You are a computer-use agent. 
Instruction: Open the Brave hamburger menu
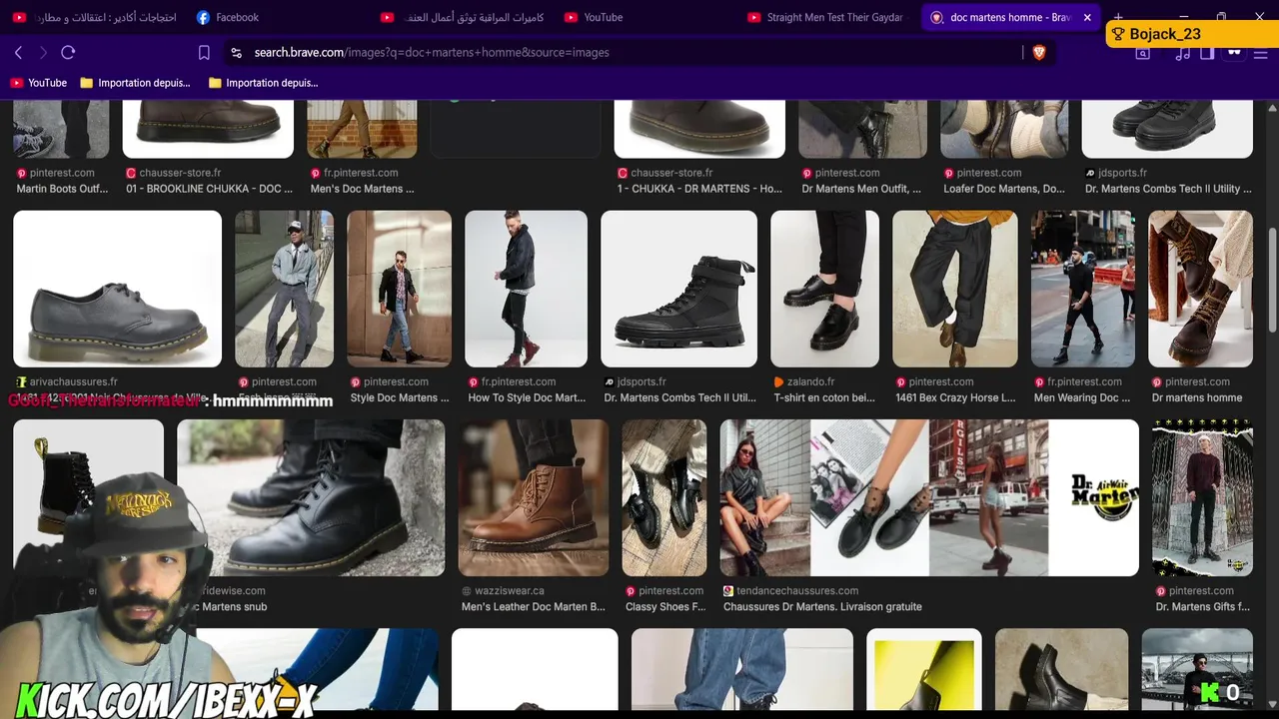click(1260, 53)
